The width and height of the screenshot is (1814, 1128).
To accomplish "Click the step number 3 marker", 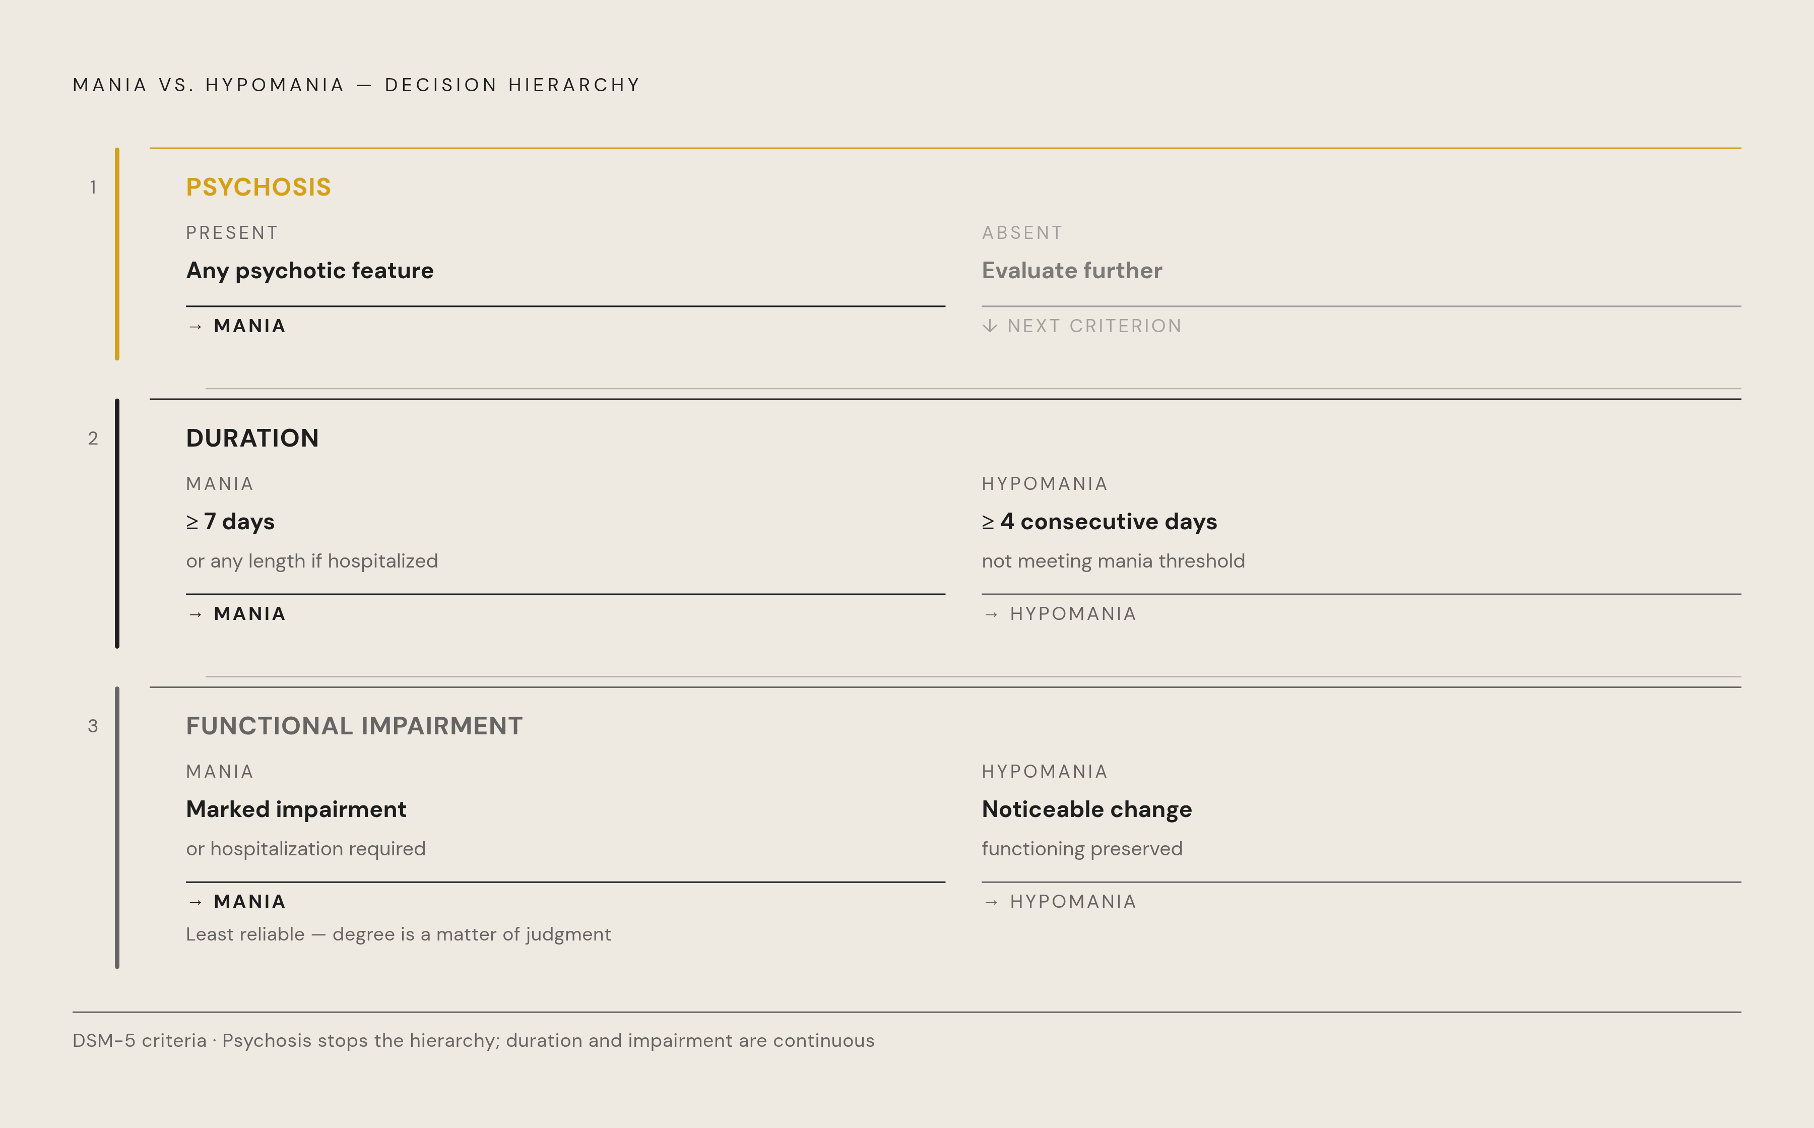I will click(x=93, y=726).
